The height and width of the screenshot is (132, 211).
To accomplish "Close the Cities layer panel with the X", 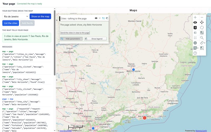I will (x=100, y=18).
